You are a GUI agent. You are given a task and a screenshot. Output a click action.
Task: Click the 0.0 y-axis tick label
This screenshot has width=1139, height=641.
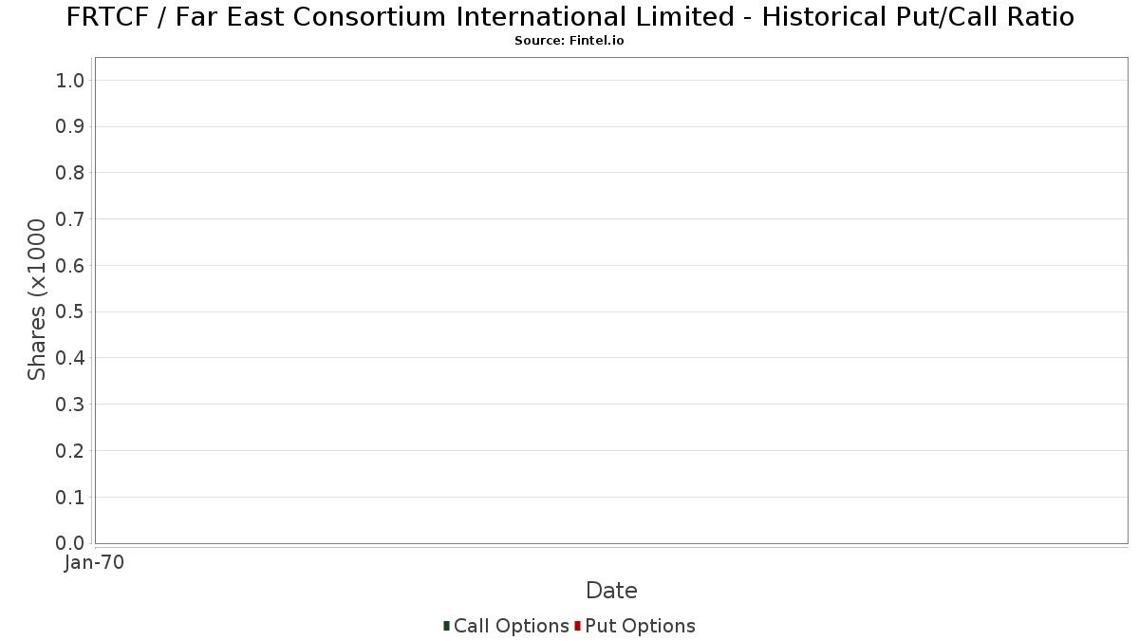coord(70,543)
